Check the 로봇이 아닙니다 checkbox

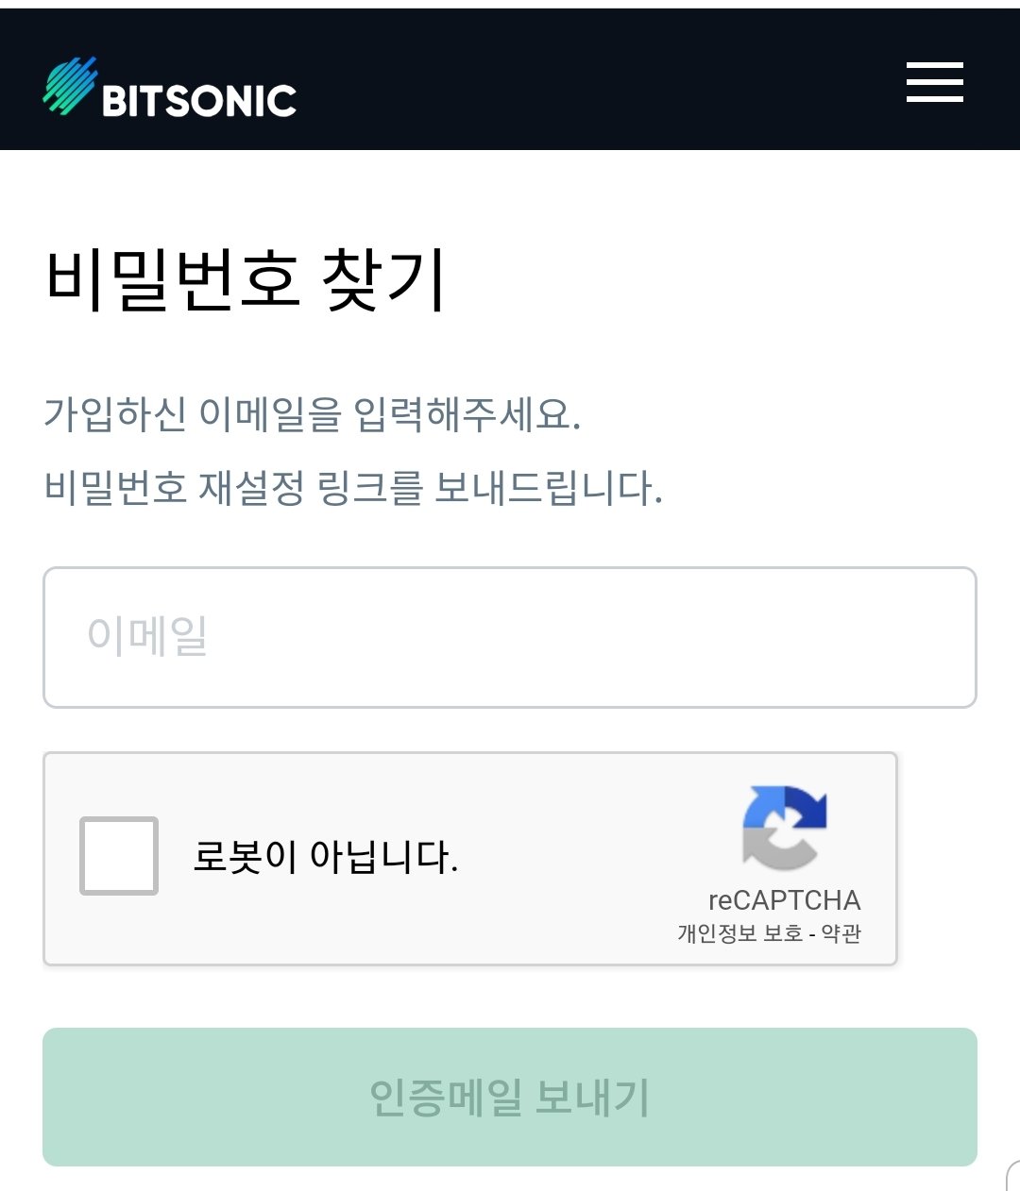[119, 856]
